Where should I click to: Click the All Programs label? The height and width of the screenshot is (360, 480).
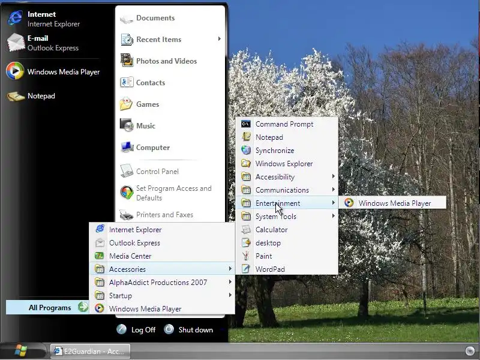50,308
